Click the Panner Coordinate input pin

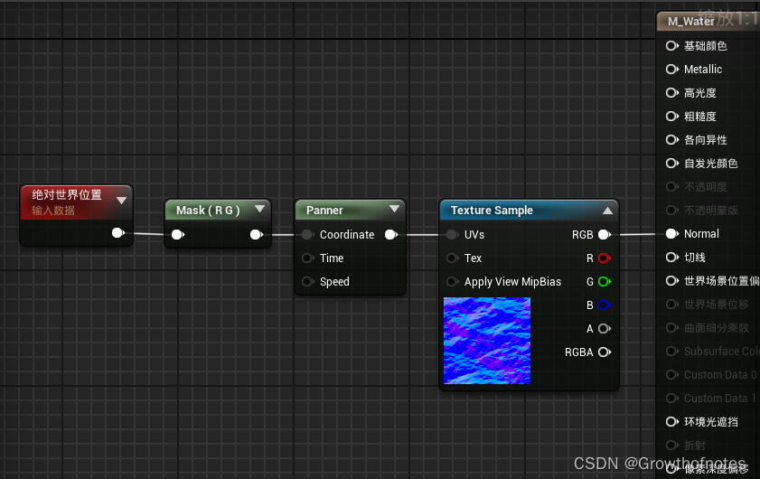[x=308, y=235]
